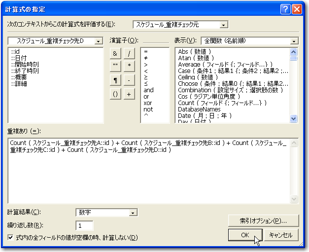This screenshot has width=309, height=252.
Task: Open the context table dropdown スケジュール_重複チェック元
Action: click(x=180, y=25)
